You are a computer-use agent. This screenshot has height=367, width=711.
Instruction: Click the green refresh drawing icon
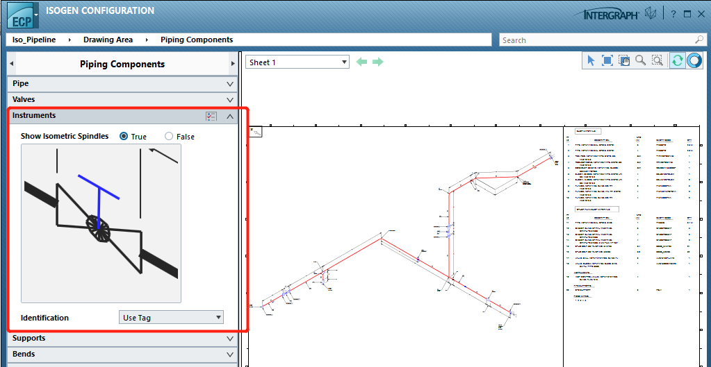(x=676, y=60)
